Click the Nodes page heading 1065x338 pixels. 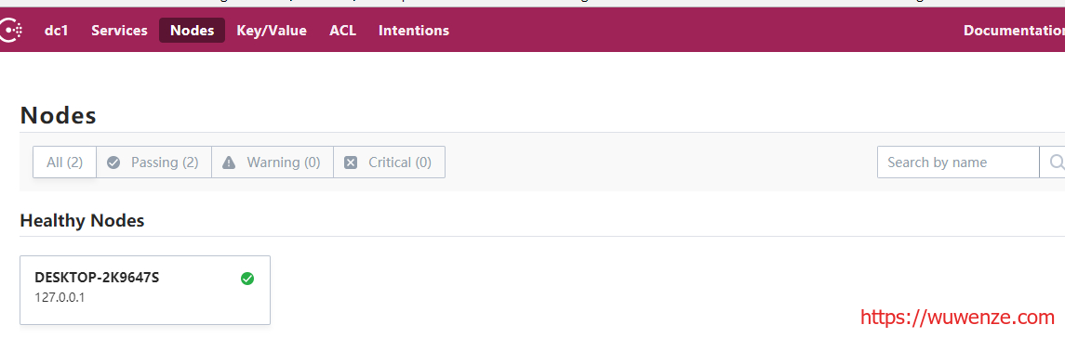click(59, 115)
